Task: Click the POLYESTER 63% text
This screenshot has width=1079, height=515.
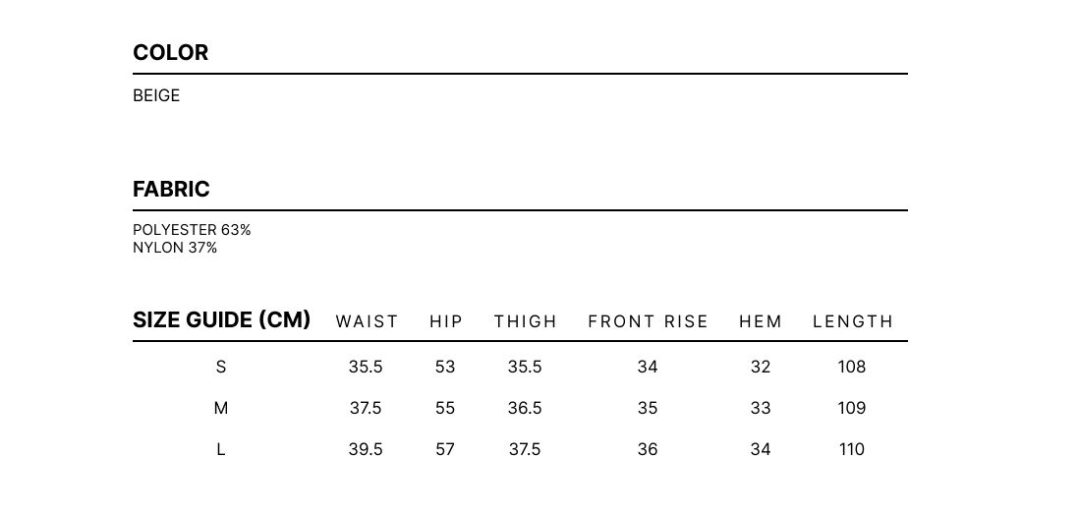Action: (192, 230)
